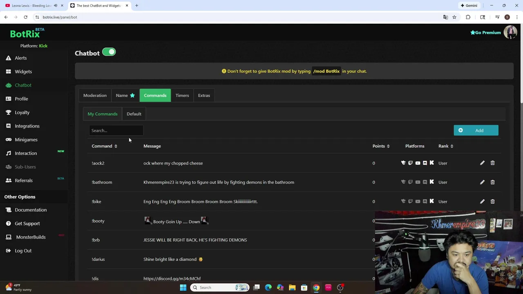Viewport: 523px width, 294px height.
Task: Bookmark this page with star icon
Action: (x=454, y=17)
